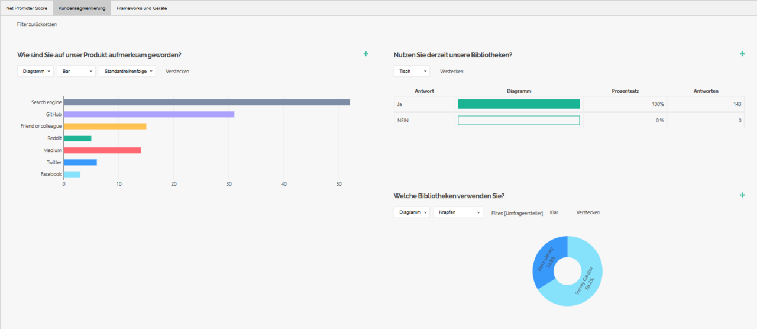Open the Bar chart type dropdown
This screenshot has width=757, height=329.
point(76,72)
